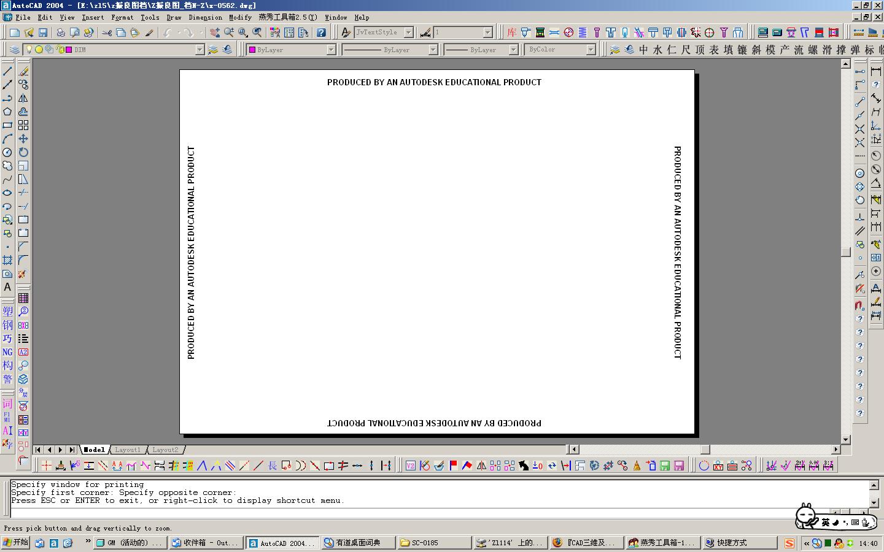Click the Plot printer icon
This screenshot has width=884, height=552.
click(61, 33)
